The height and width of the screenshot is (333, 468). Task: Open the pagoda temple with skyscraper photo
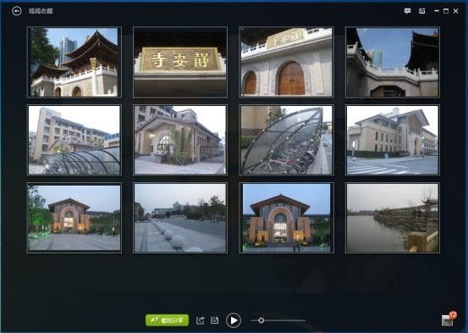pyautogui.click(x=74, y=62)
